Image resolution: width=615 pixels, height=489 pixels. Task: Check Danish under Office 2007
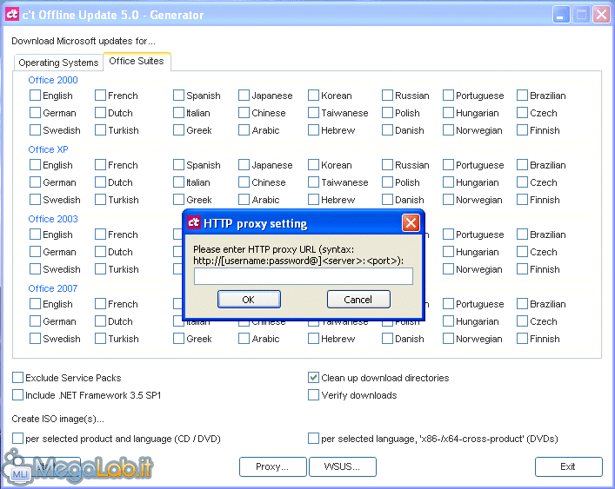coord(387,338)
